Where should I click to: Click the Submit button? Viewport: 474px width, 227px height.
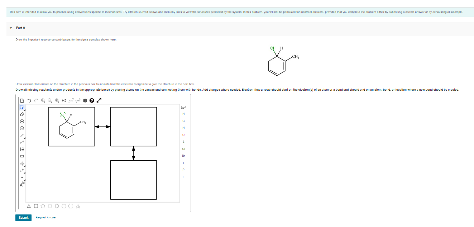(23, 217)
